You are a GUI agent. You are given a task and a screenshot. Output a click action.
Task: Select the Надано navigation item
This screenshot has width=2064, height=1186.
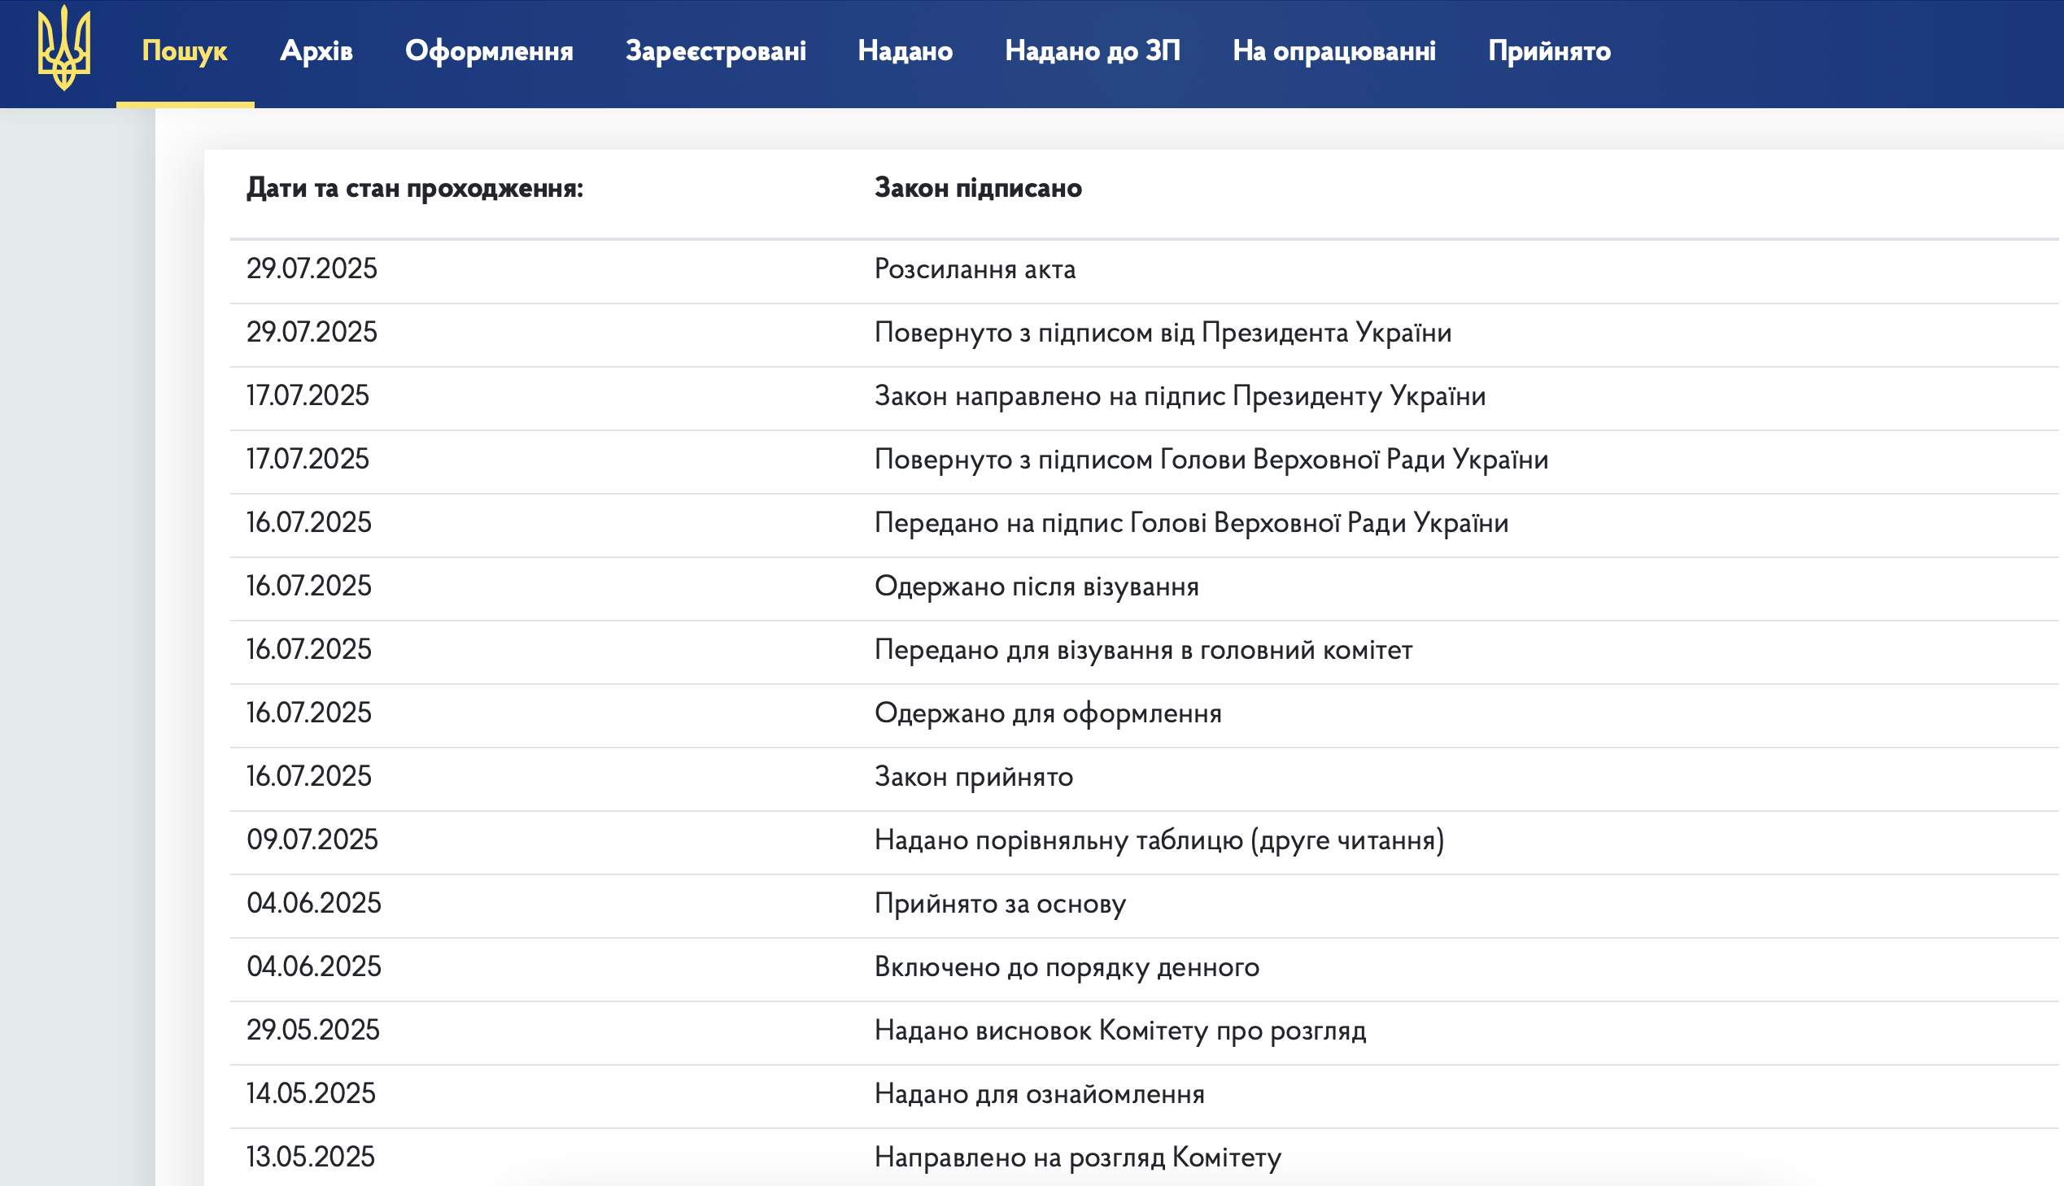coord(905,51)
